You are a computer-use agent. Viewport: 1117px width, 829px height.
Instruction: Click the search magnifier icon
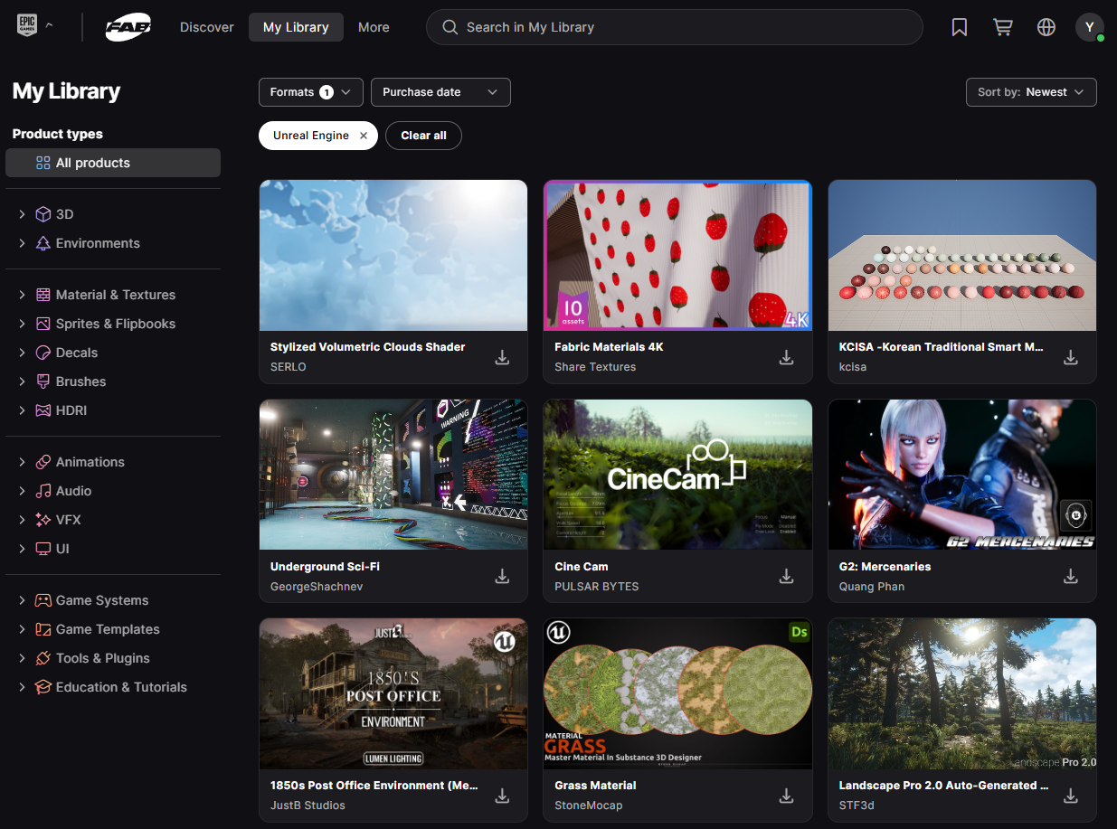point(450,27)
